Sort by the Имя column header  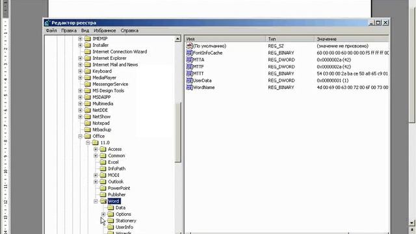pyautogui.click(x=225, y=39)
